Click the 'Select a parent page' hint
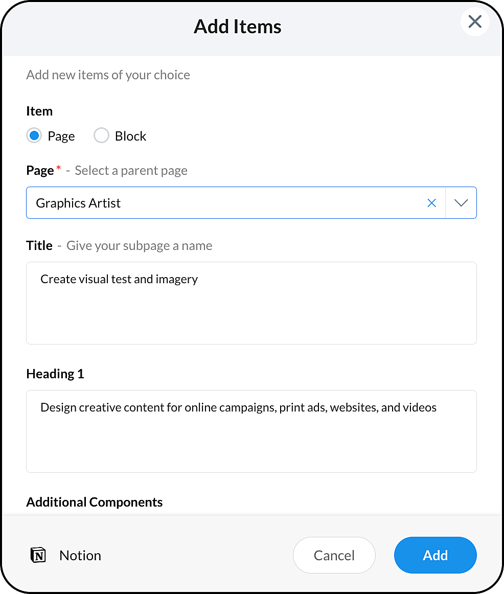 131,170
